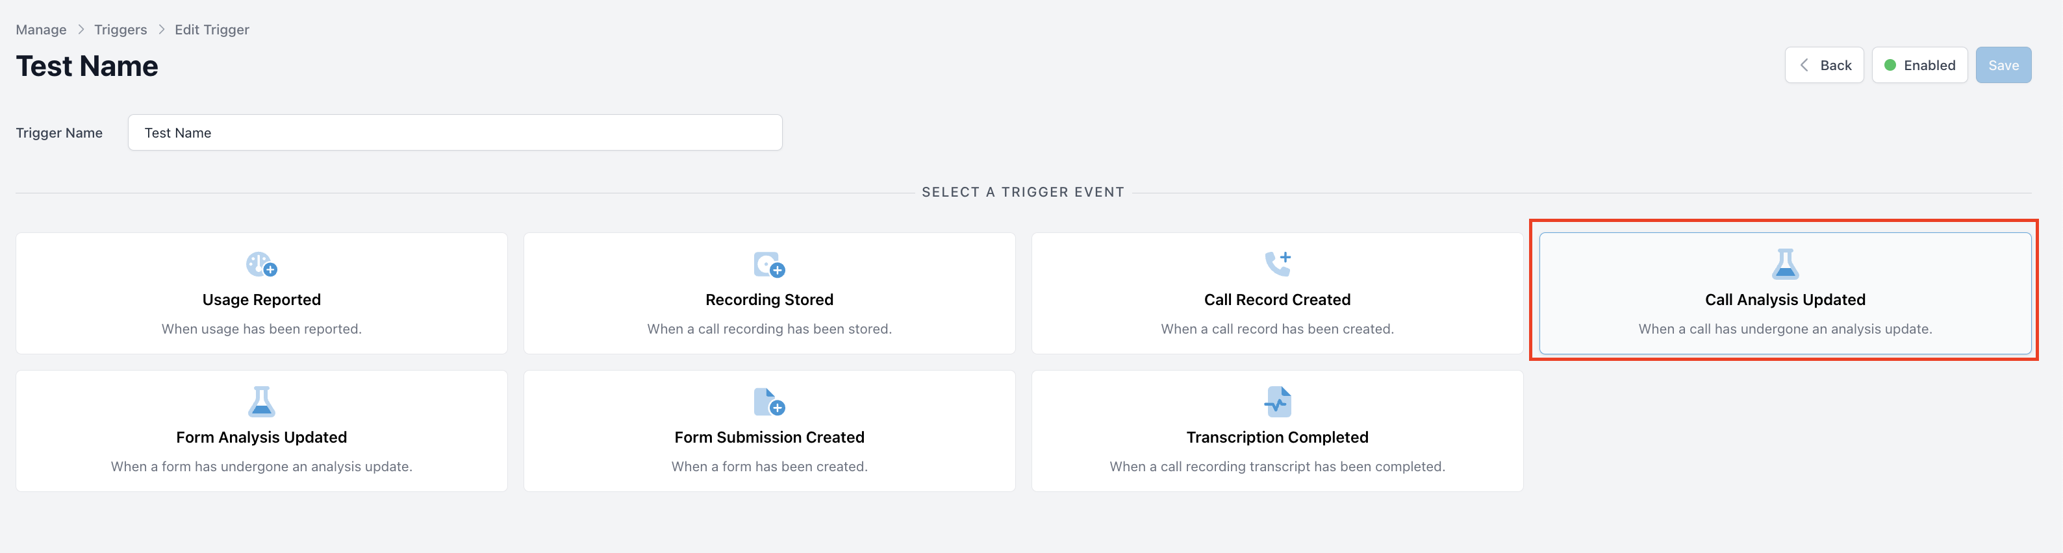This screenshot has height=553, width=2063.
Task: Go to Manage in the breadcrumb
Action: [41, 30]
